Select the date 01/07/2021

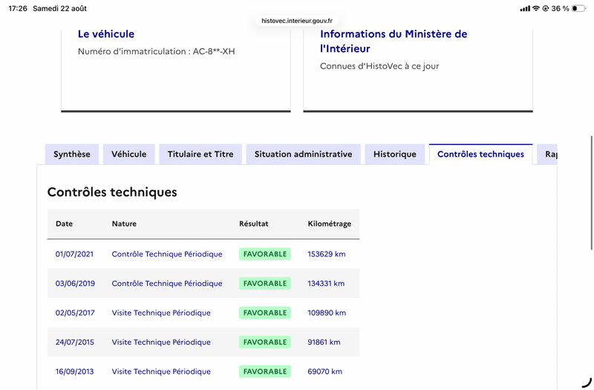coord(75,254)
